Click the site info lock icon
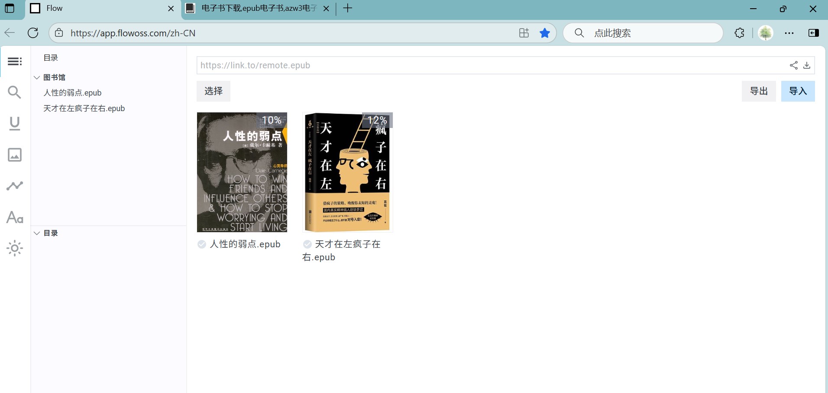The height and width of the screenshot is (393, 828). pyautogui.click(x=59, y=33)
